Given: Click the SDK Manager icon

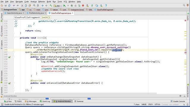Looking at the screenshot, I should point(101,6).
